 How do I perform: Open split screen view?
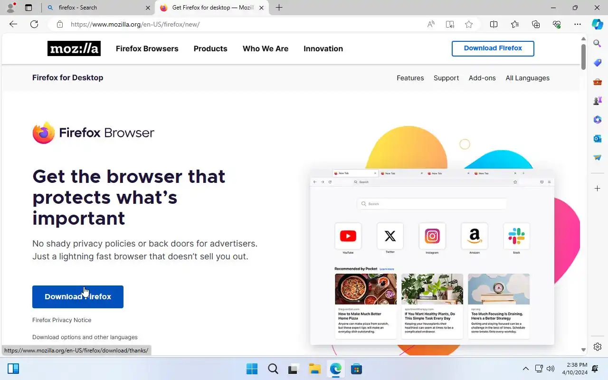pos(494,24)
